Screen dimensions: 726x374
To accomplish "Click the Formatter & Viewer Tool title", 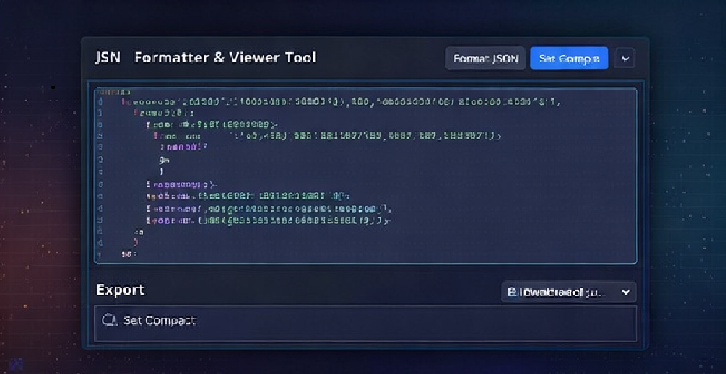I will pos(225,58).
